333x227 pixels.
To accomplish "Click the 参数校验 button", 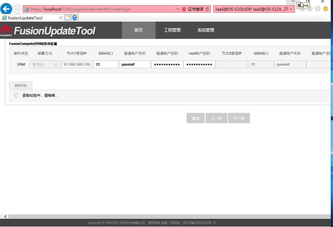I will tap(20, 86).
